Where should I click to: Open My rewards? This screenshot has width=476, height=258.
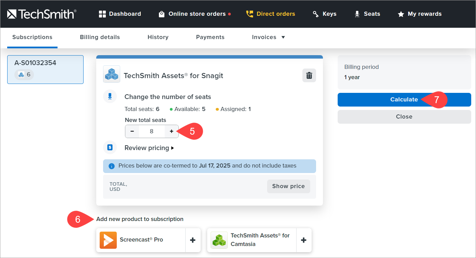pos(419,14)
